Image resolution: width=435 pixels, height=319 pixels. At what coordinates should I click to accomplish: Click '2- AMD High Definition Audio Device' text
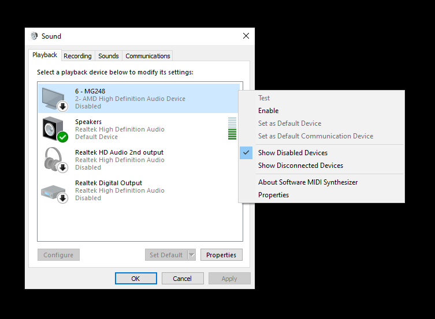[x=130, y=99]
